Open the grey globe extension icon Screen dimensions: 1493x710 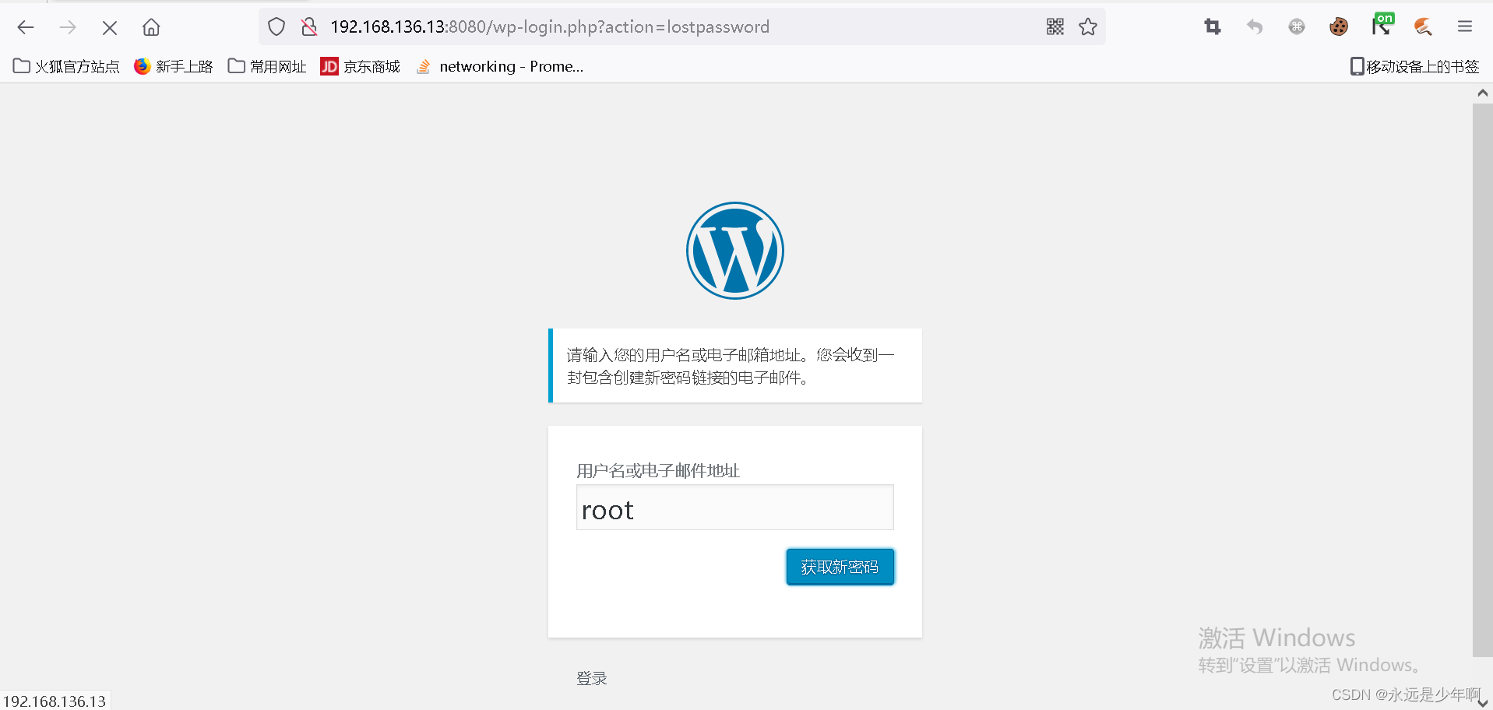[1297, 27]
